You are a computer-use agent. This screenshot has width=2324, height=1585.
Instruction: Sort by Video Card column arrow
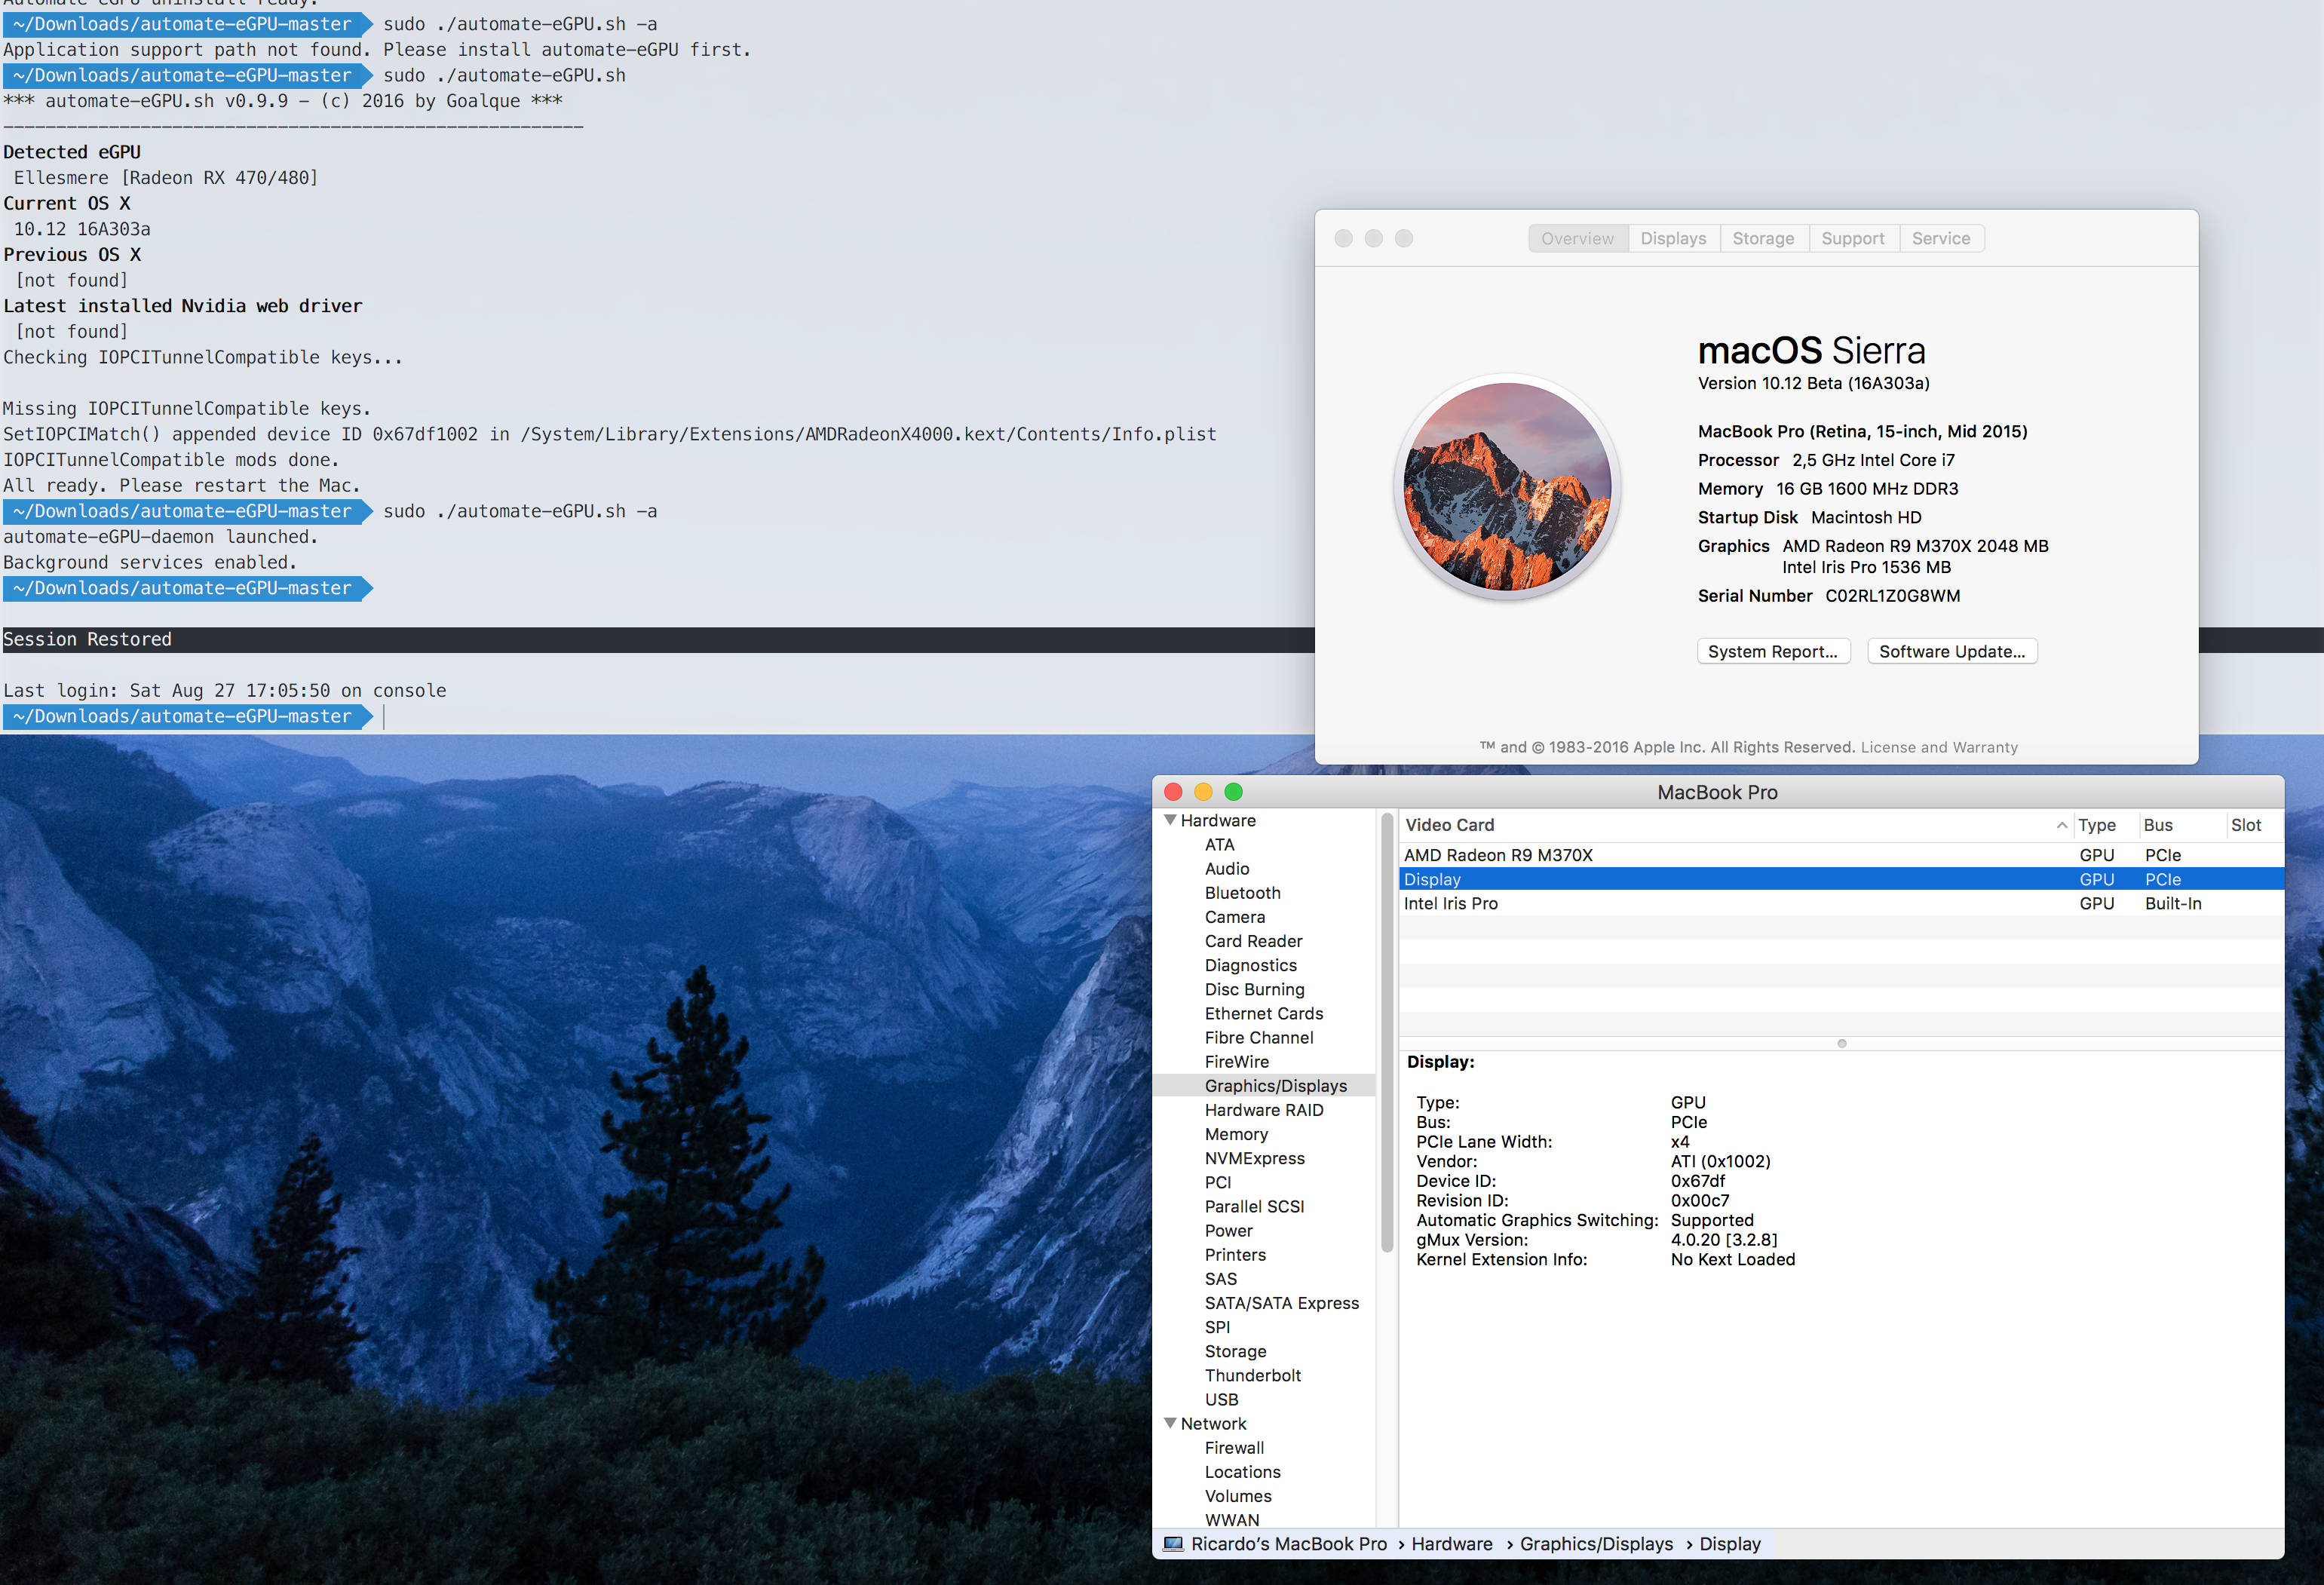point(2062,825)
